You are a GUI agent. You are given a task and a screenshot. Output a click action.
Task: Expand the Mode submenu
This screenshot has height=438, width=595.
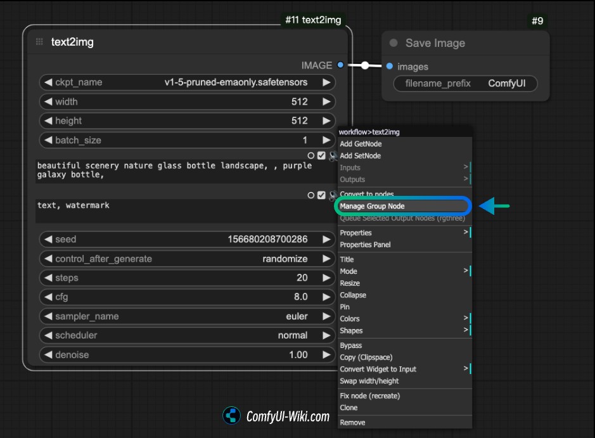[405, 271]
